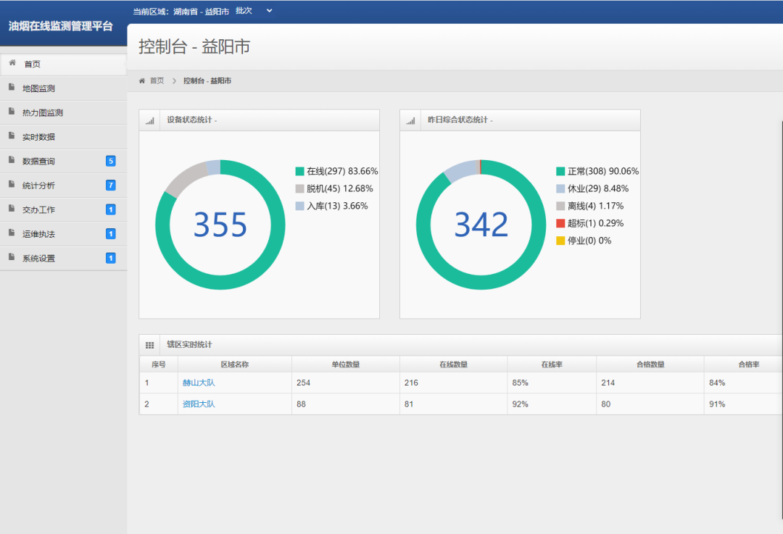Open the 批次 region dropdown in header
This screenshot has width=783, height=534.
pos(254,10)
